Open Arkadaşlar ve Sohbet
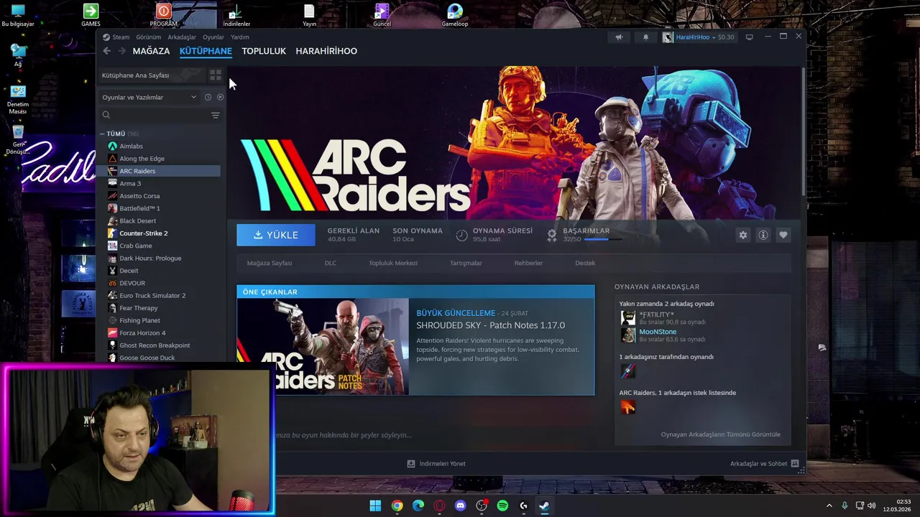The height and width of the screenshot is (517, 920). (765, 464)
